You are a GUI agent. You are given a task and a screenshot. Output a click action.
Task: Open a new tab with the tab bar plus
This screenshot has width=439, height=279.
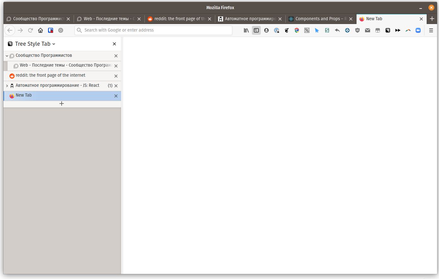point(432,19)
